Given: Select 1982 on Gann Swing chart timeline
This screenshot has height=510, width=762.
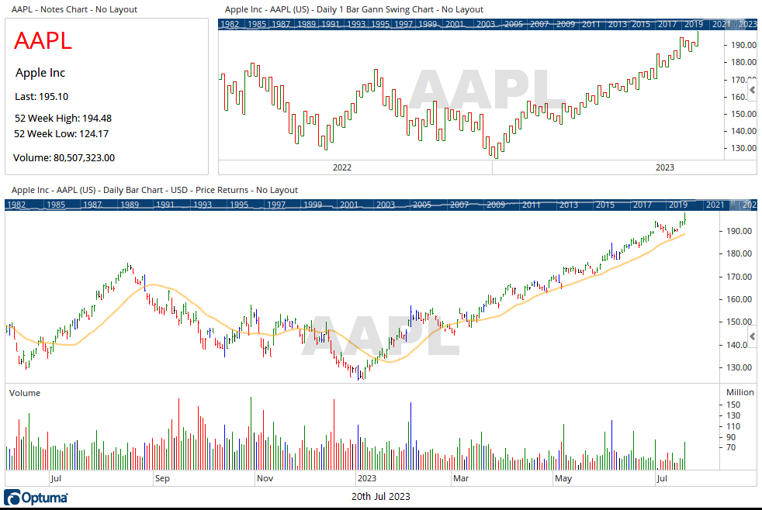Looking at the screenshot, I should click(230, 24).
